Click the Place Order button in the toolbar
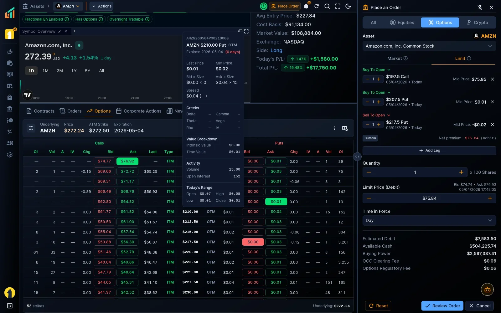 pos(285,6)
